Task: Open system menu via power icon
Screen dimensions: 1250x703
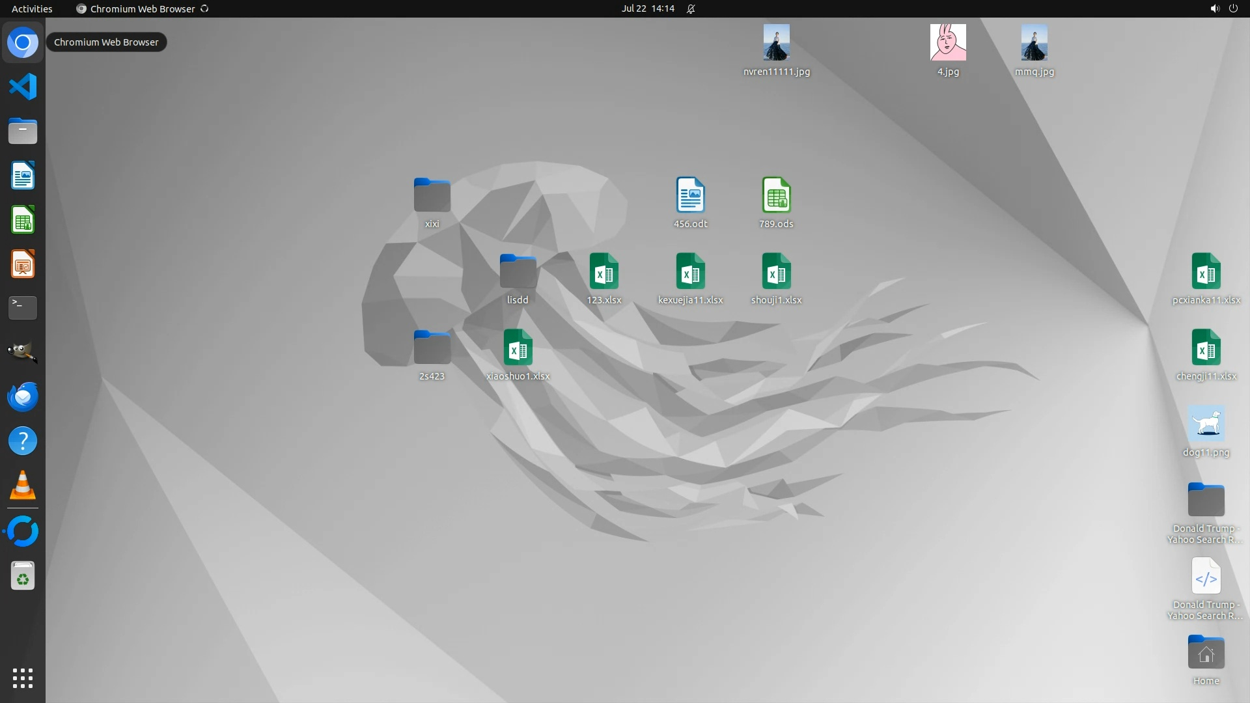Action: tap(1233, 8)
